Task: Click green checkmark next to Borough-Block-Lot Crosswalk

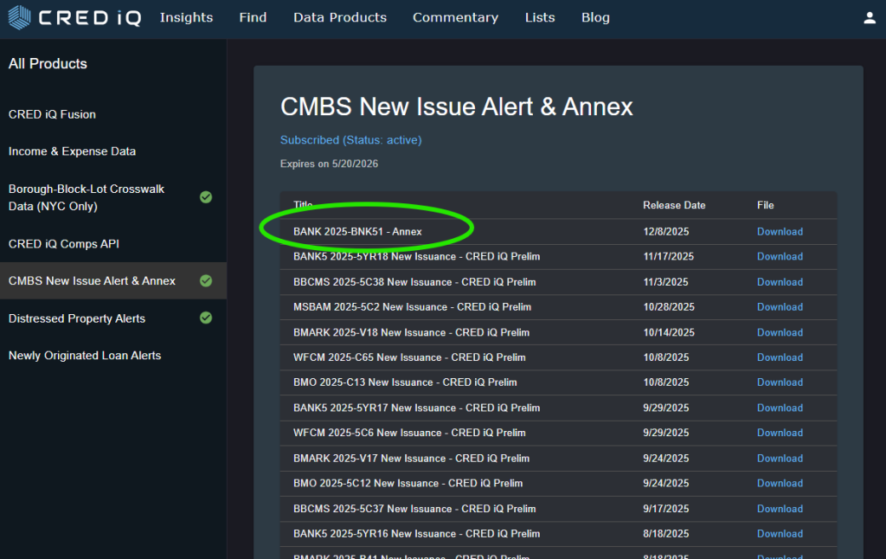Action: (x=206, y=197)
